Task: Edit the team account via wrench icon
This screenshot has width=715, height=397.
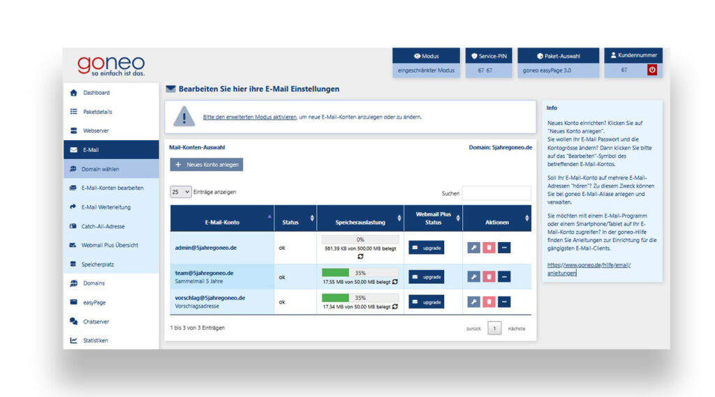Action: [474, 277]
